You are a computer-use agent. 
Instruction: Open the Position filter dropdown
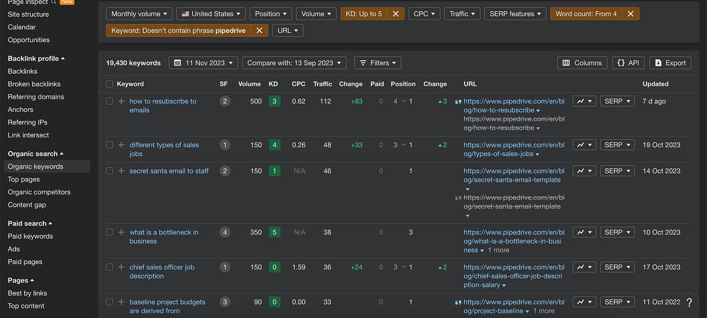271,14
